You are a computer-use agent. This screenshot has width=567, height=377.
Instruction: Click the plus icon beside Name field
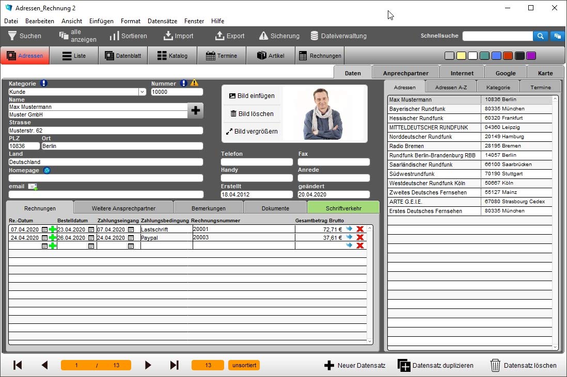point(196,110)
